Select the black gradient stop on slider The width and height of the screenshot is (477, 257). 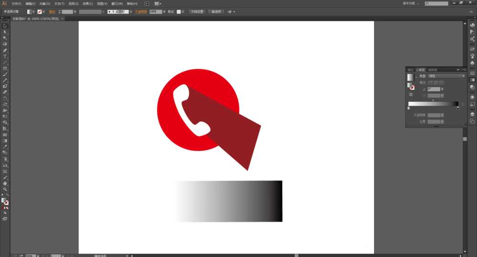(458, 108)
